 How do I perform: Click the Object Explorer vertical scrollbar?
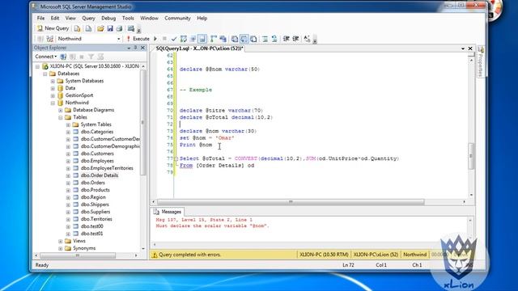(143, 122)
